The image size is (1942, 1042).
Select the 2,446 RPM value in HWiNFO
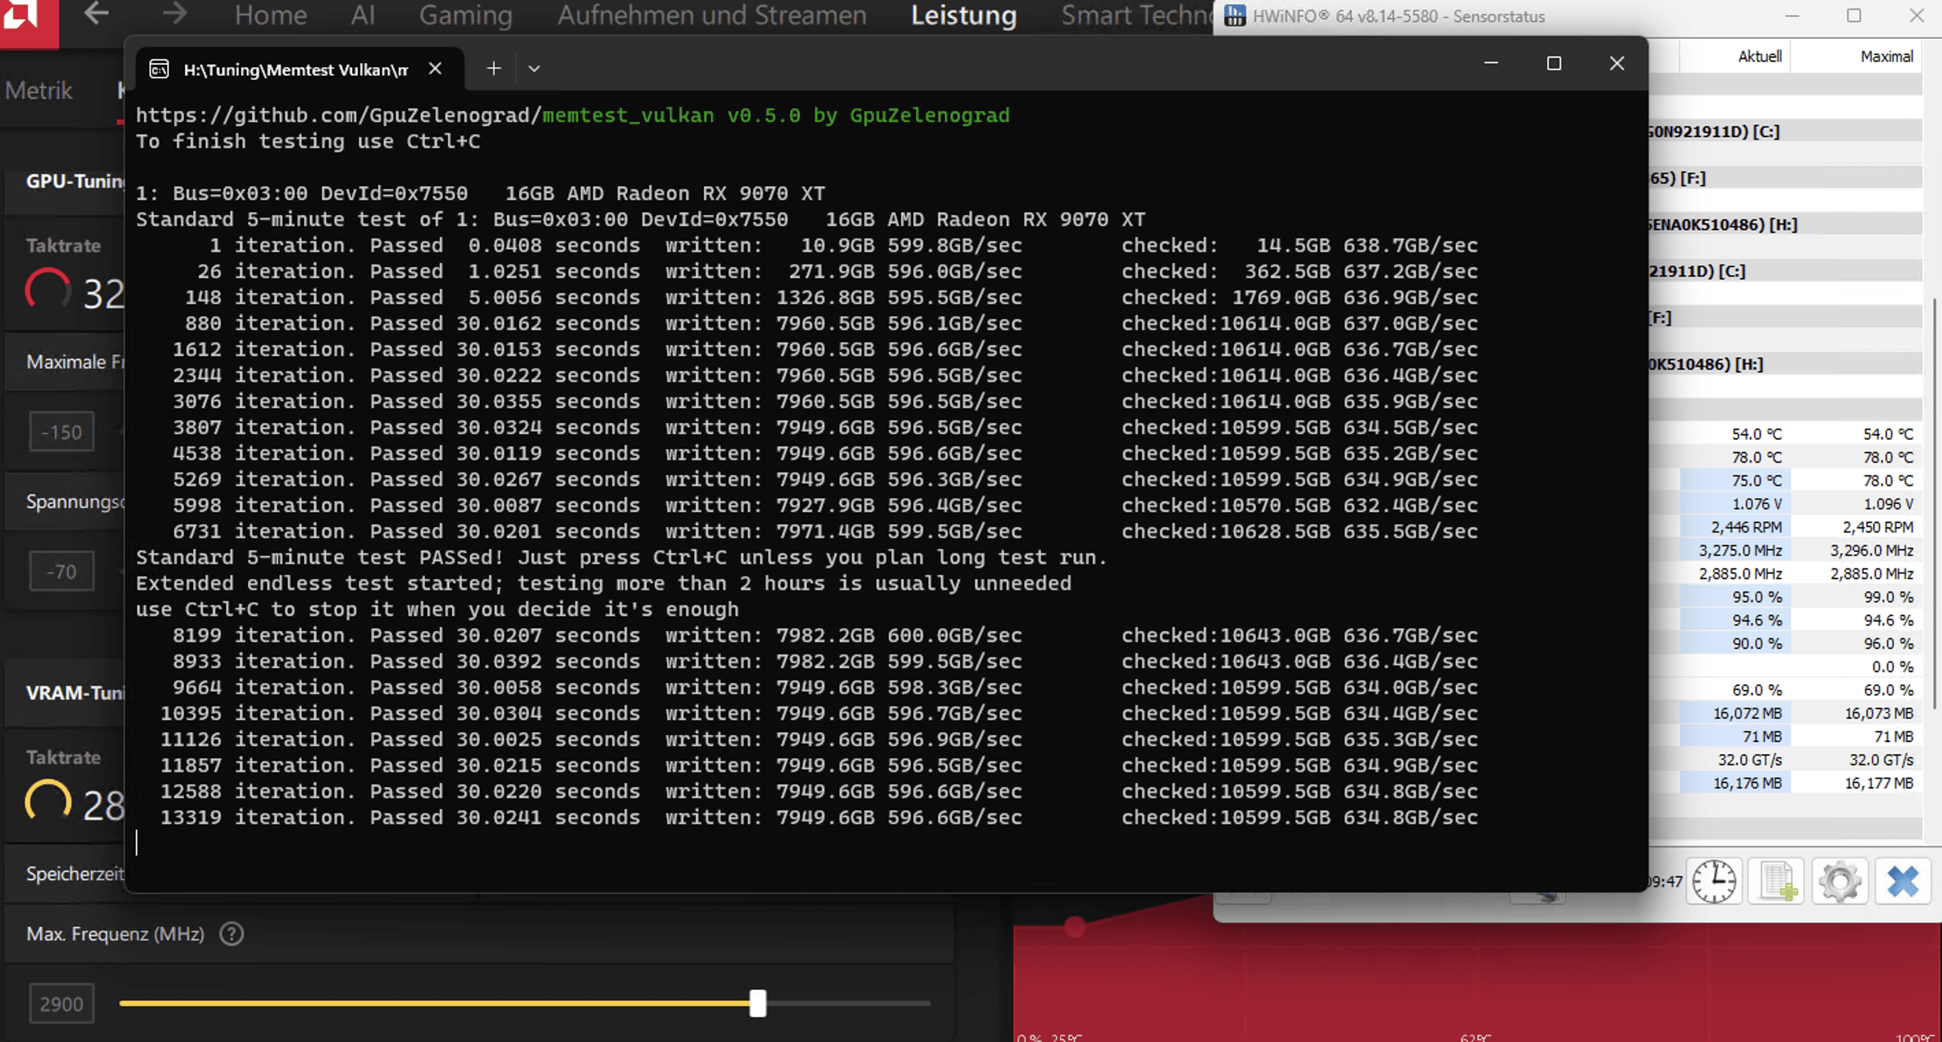pos(1746,527)
